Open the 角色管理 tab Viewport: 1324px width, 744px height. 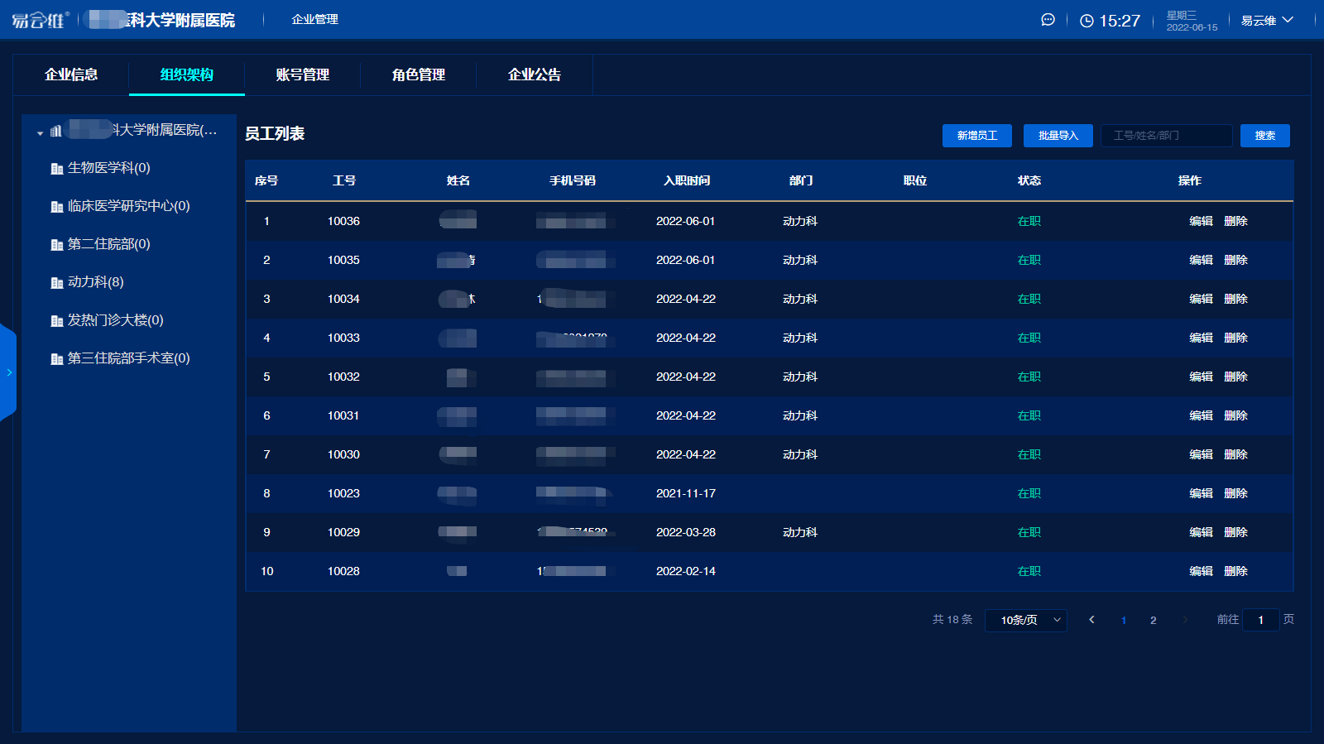tap(418, 75)
